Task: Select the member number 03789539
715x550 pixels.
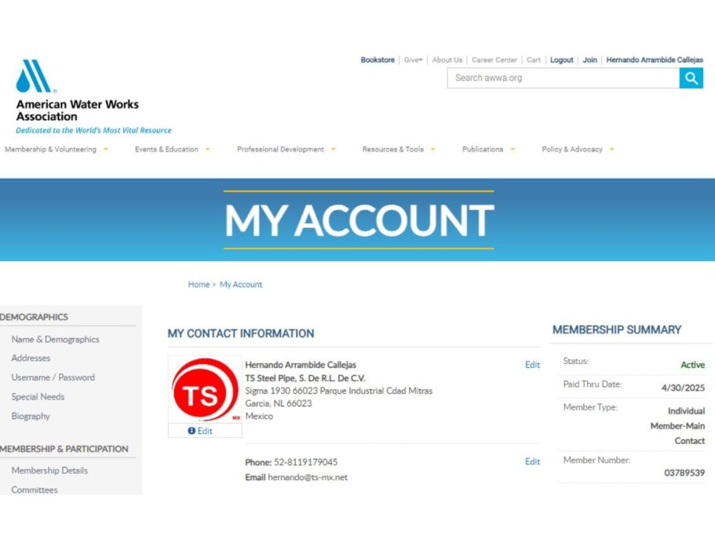Action: 684,472
